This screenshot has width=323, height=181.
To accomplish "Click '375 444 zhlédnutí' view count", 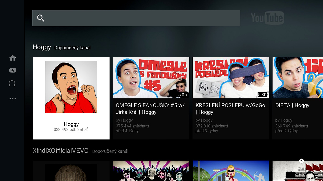I will tap(132, 126).
